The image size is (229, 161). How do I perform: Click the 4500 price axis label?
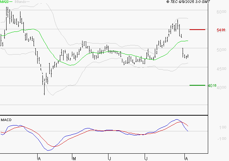[x=221, y=69]
